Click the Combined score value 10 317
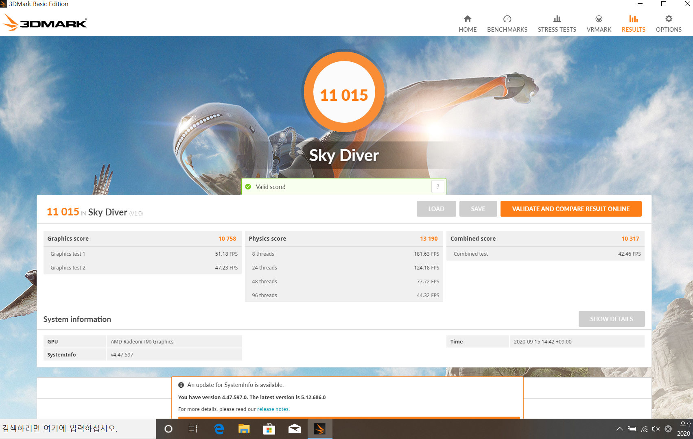The height and width of the screenshot is (439, 693). (x=630, y=239)
